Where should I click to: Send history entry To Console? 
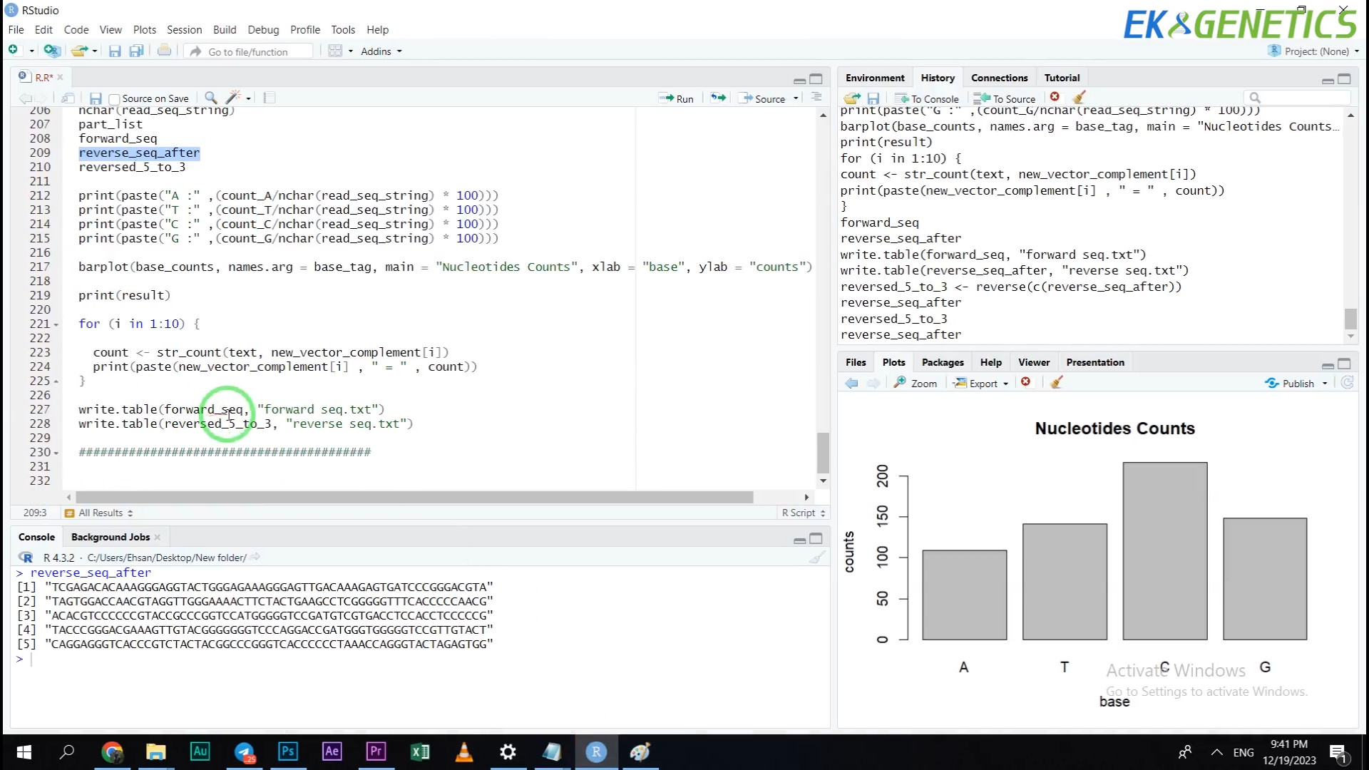coord(927,98)
